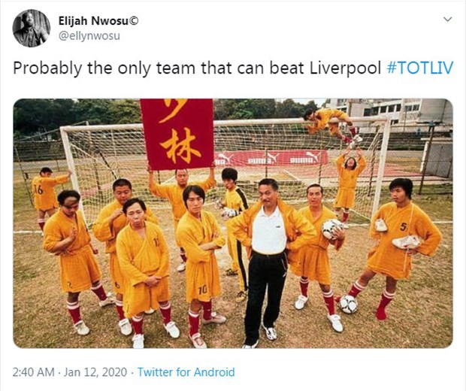Click the red banner with Chinese characters
The image size is (466, 391).
coord(177,134)
